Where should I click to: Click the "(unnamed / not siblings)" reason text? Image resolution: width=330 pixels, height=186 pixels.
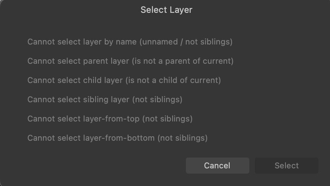point(186,42)
